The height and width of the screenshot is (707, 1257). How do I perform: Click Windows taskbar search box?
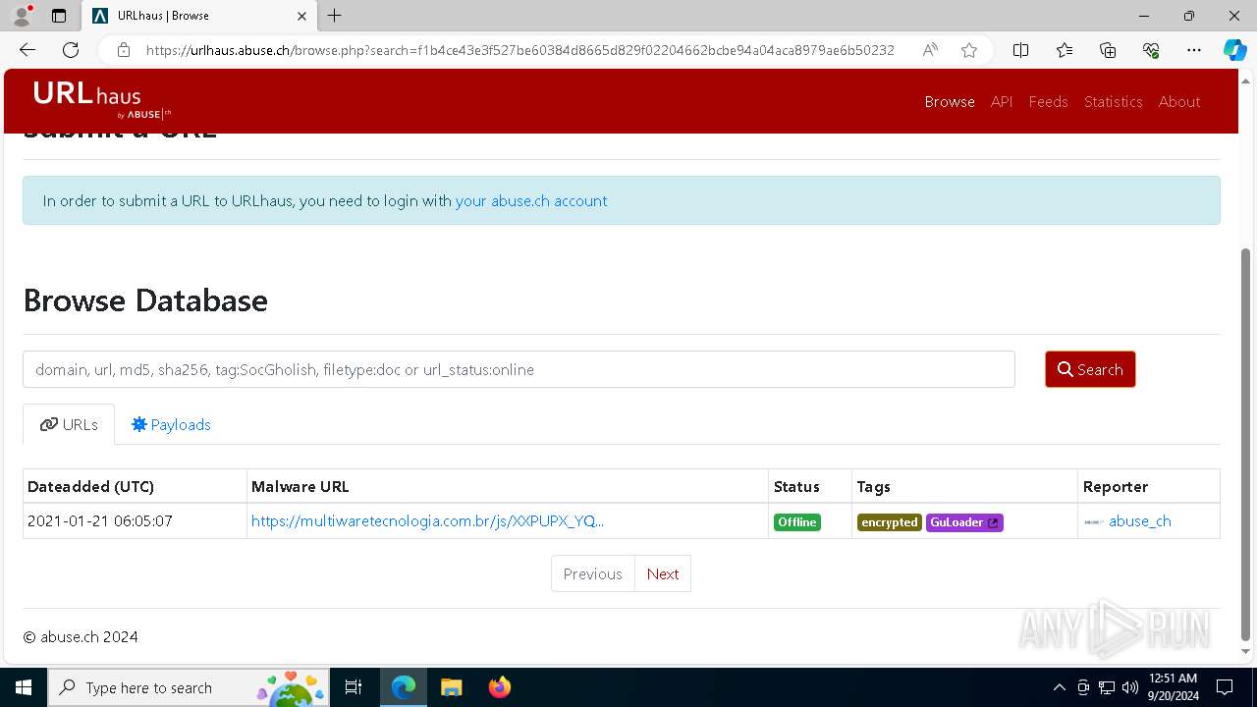pos(188,687)
